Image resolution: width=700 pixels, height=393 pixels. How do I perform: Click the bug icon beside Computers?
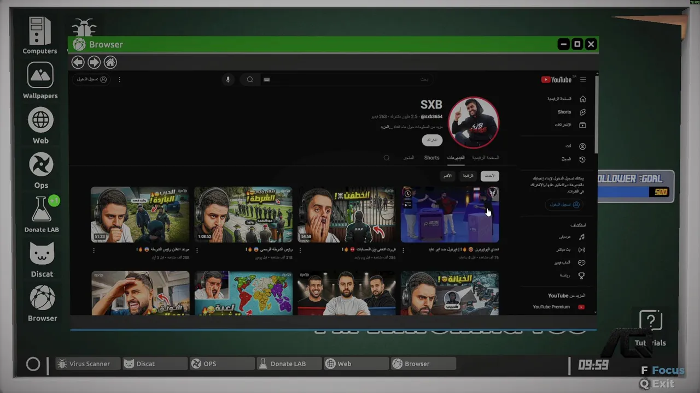84,27
